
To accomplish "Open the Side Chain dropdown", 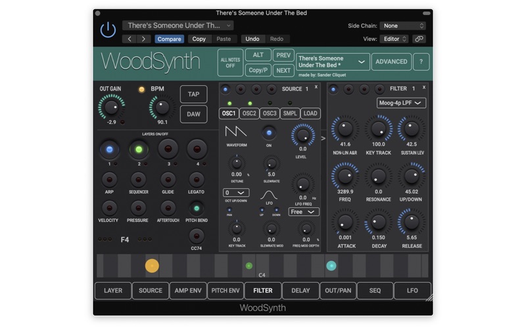I will coord(402,26).
